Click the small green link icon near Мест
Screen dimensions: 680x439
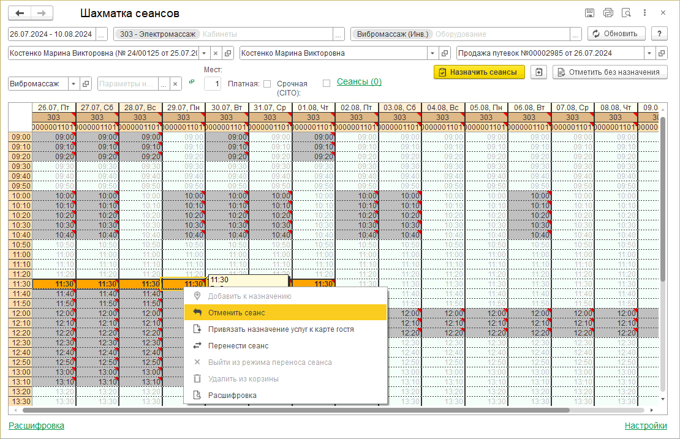click(x=192, y=81)
